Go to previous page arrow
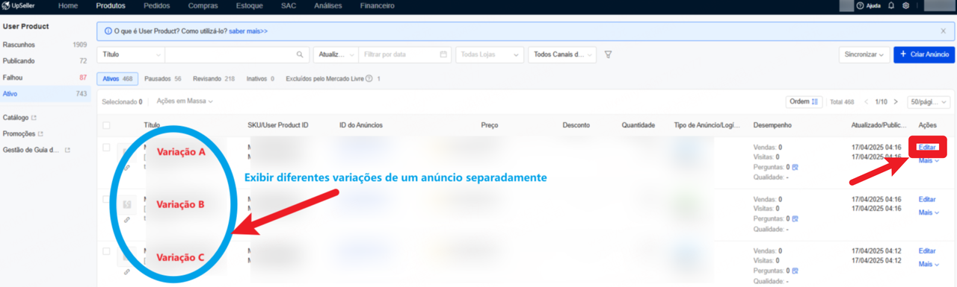This screenshot has height=287, width=957. coord(867,101)
